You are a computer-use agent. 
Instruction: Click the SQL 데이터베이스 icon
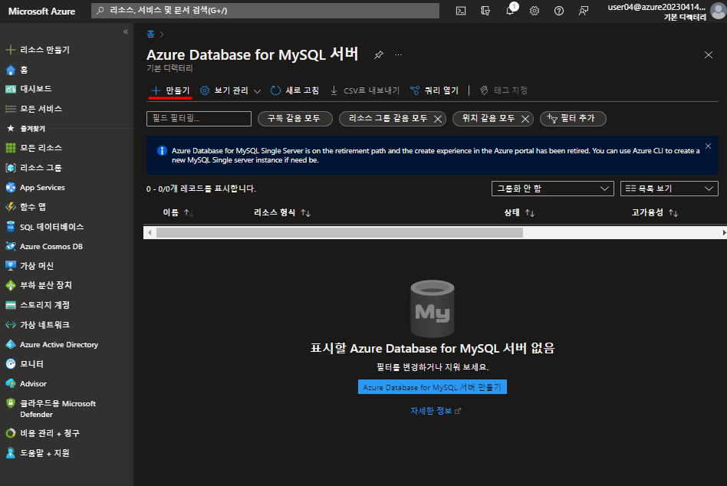(10, 227)
